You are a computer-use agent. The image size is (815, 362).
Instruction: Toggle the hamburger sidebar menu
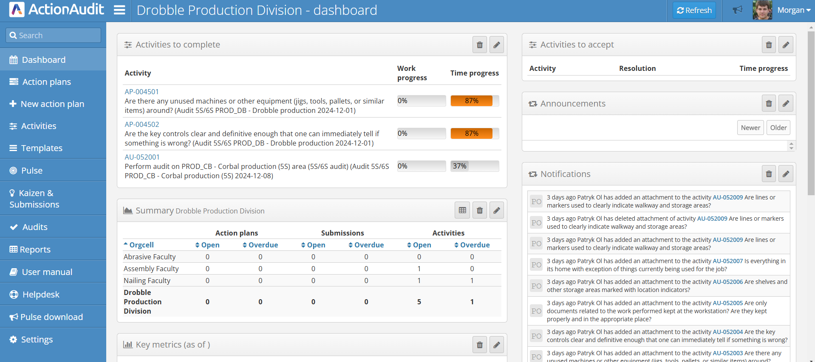coord(119,10)
